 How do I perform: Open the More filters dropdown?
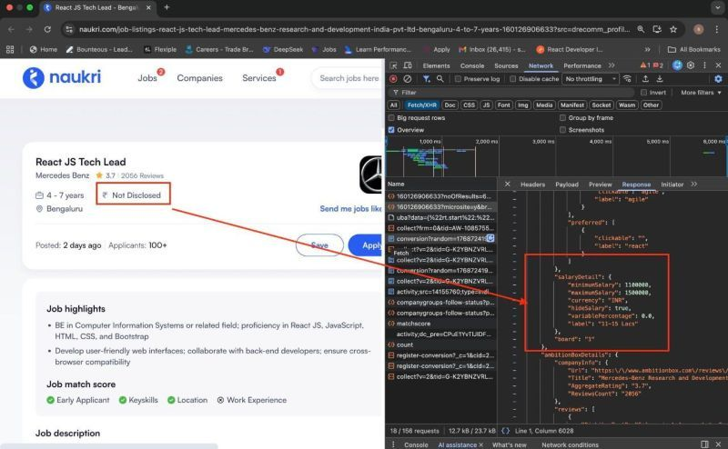701,93
